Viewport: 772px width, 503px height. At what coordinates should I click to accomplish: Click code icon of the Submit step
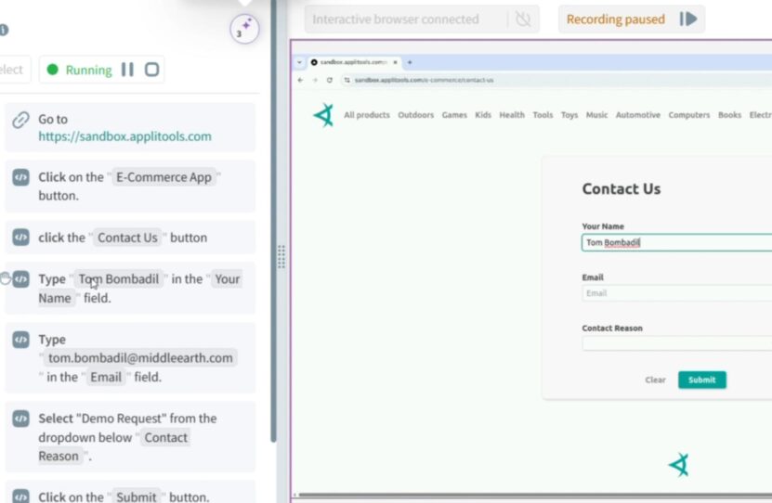click(20, 497)
